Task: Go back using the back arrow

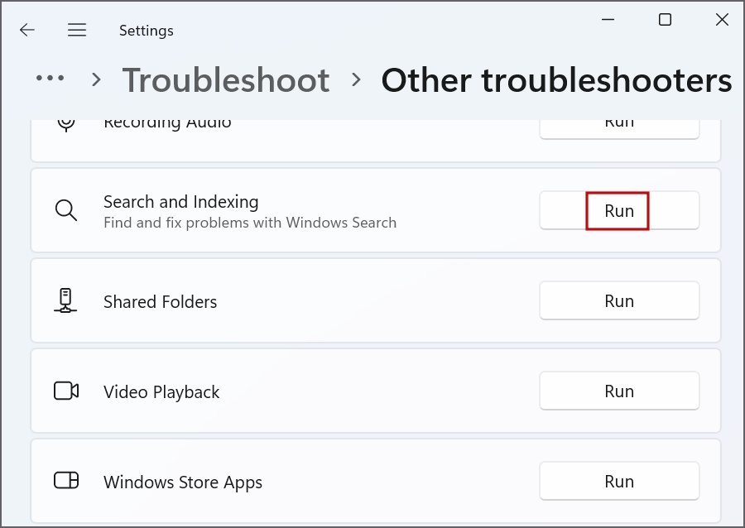Action: (x=27, y=30)
